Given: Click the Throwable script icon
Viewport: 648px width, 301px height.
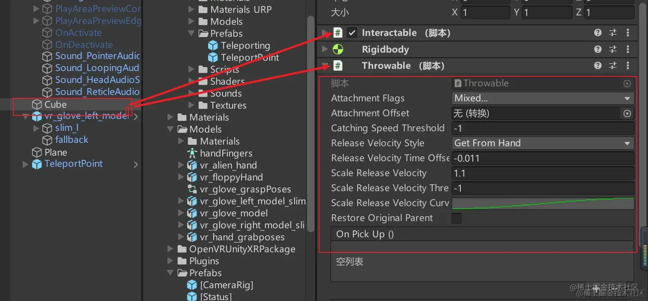Looking at the screenshot, I should (x=338, y=65).
